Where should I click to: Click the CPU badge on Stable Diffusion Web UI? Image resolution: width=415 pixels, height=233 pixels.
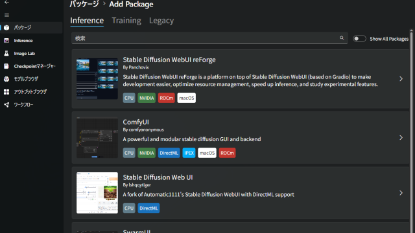tap(129, 208)
